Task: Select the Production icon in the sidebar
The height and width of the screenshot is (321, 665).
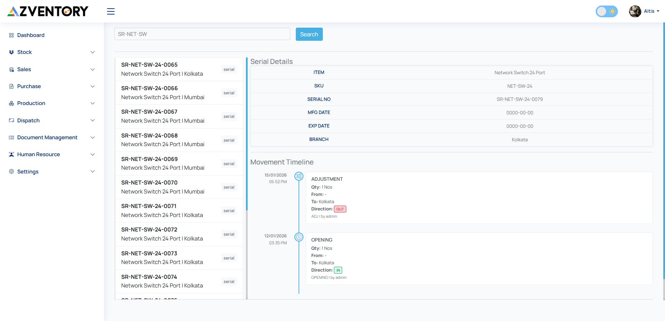Action: tap(11, 103)
